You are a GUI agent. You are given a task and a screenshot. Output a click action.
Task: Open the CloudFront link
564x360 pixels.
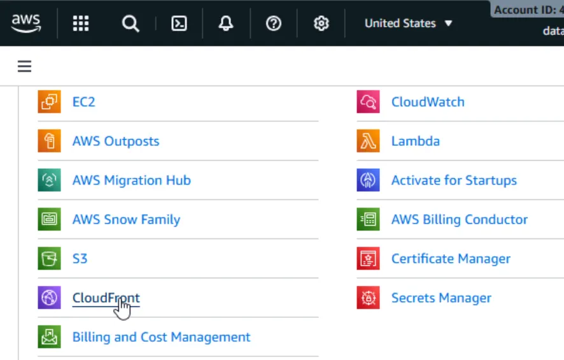106,298
